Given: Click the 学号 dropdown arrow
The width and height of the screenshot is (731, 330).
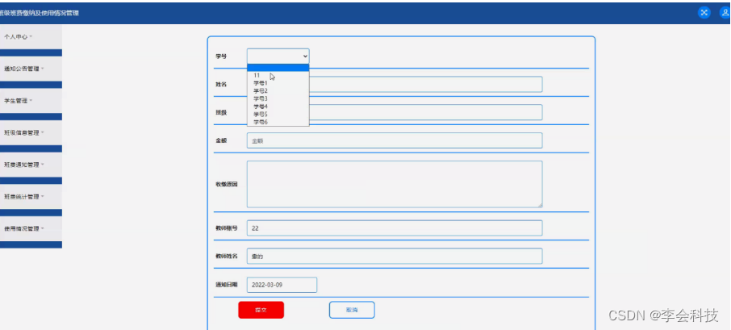Looking at the screenshot, I should tap(305, 56).
